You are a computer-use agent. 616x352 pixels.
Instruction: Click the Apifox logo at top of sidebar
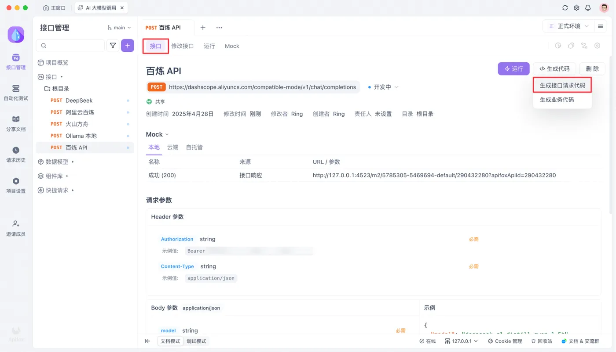[16, 35]
